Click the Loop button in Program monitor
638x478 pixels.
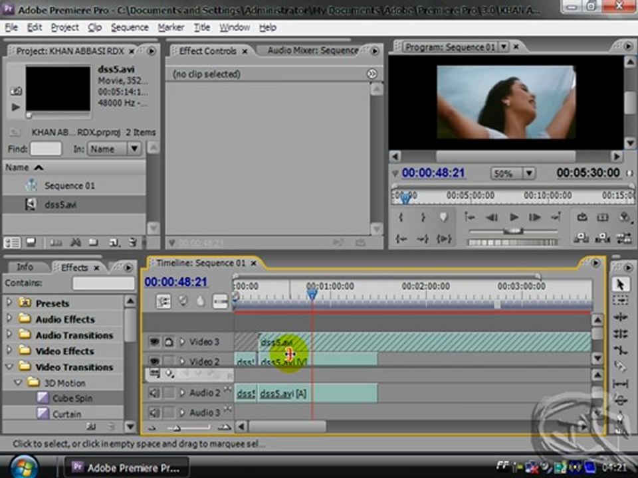(x=582, y=218)
